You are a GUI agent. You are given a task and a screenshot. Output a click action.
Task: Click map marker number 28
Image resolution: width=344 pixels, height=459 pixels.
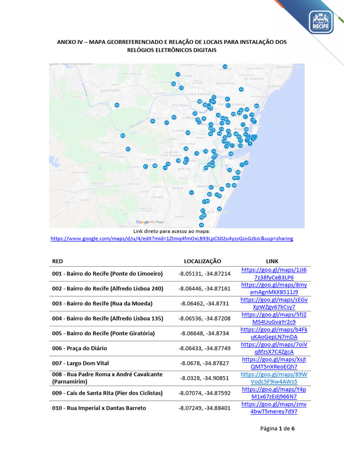(x=186, y=149)
